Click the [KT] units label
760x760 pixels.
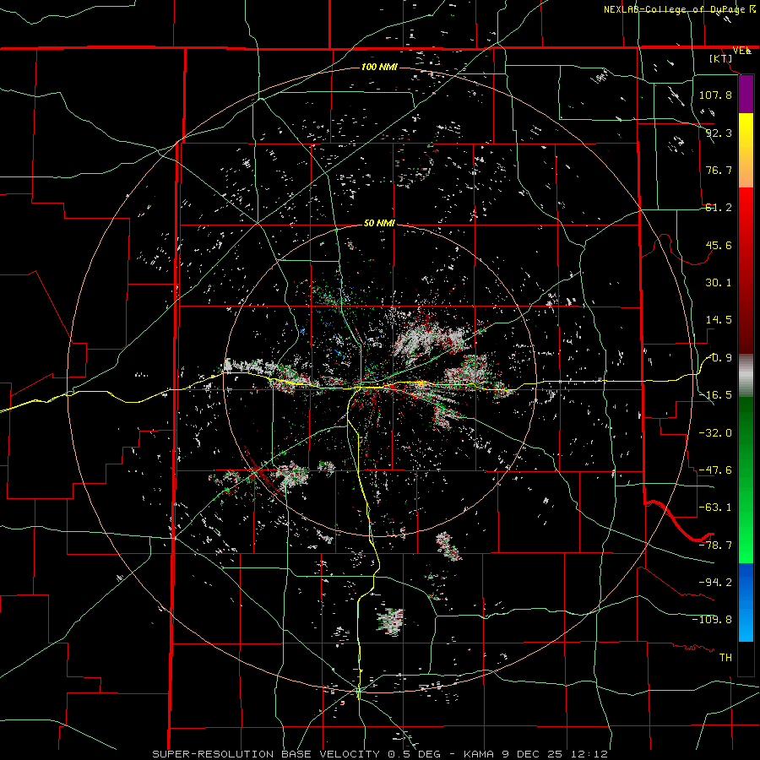[x=721, y=58]
